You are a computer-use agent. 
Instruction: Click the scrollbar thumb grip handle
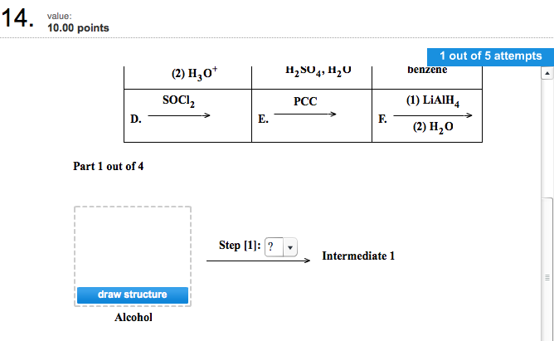click(x=547, y=277)
